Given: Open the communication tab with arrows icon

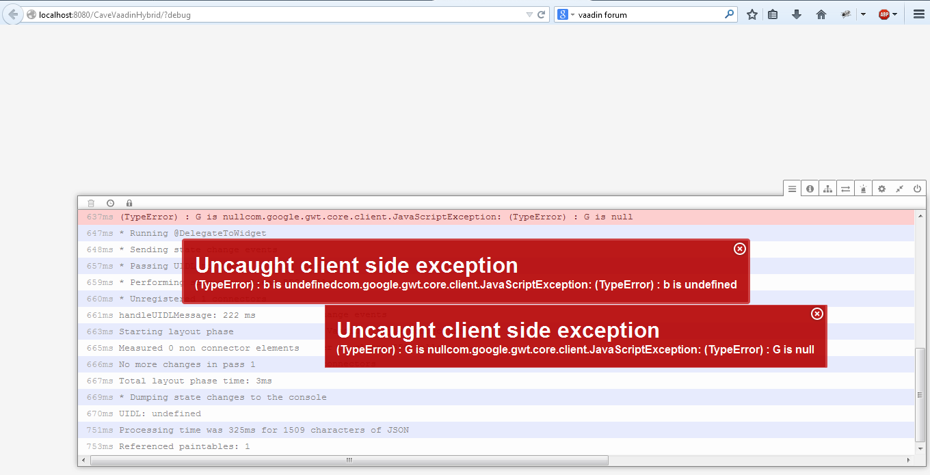Looking at the screenshot, I should (845, 189).
